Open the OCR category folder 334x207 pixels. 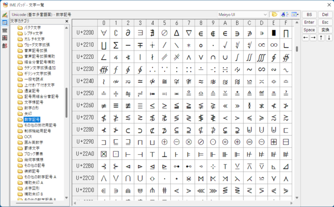pyautogui.click(x=28, y=137)
